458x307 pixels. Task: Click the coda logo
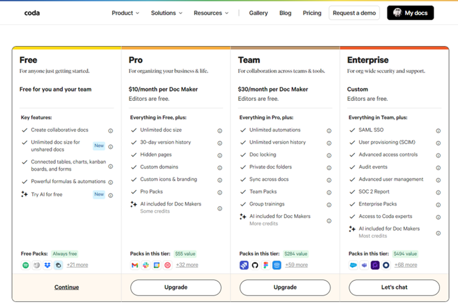32,13
